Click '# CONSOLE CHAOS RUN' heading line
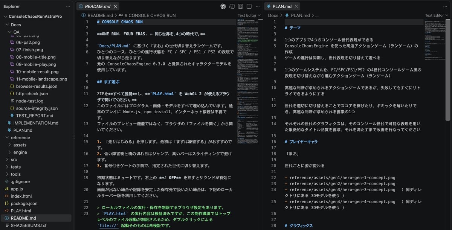The height and width of the screenshot is (230, 452). click(x=120, y=22)
